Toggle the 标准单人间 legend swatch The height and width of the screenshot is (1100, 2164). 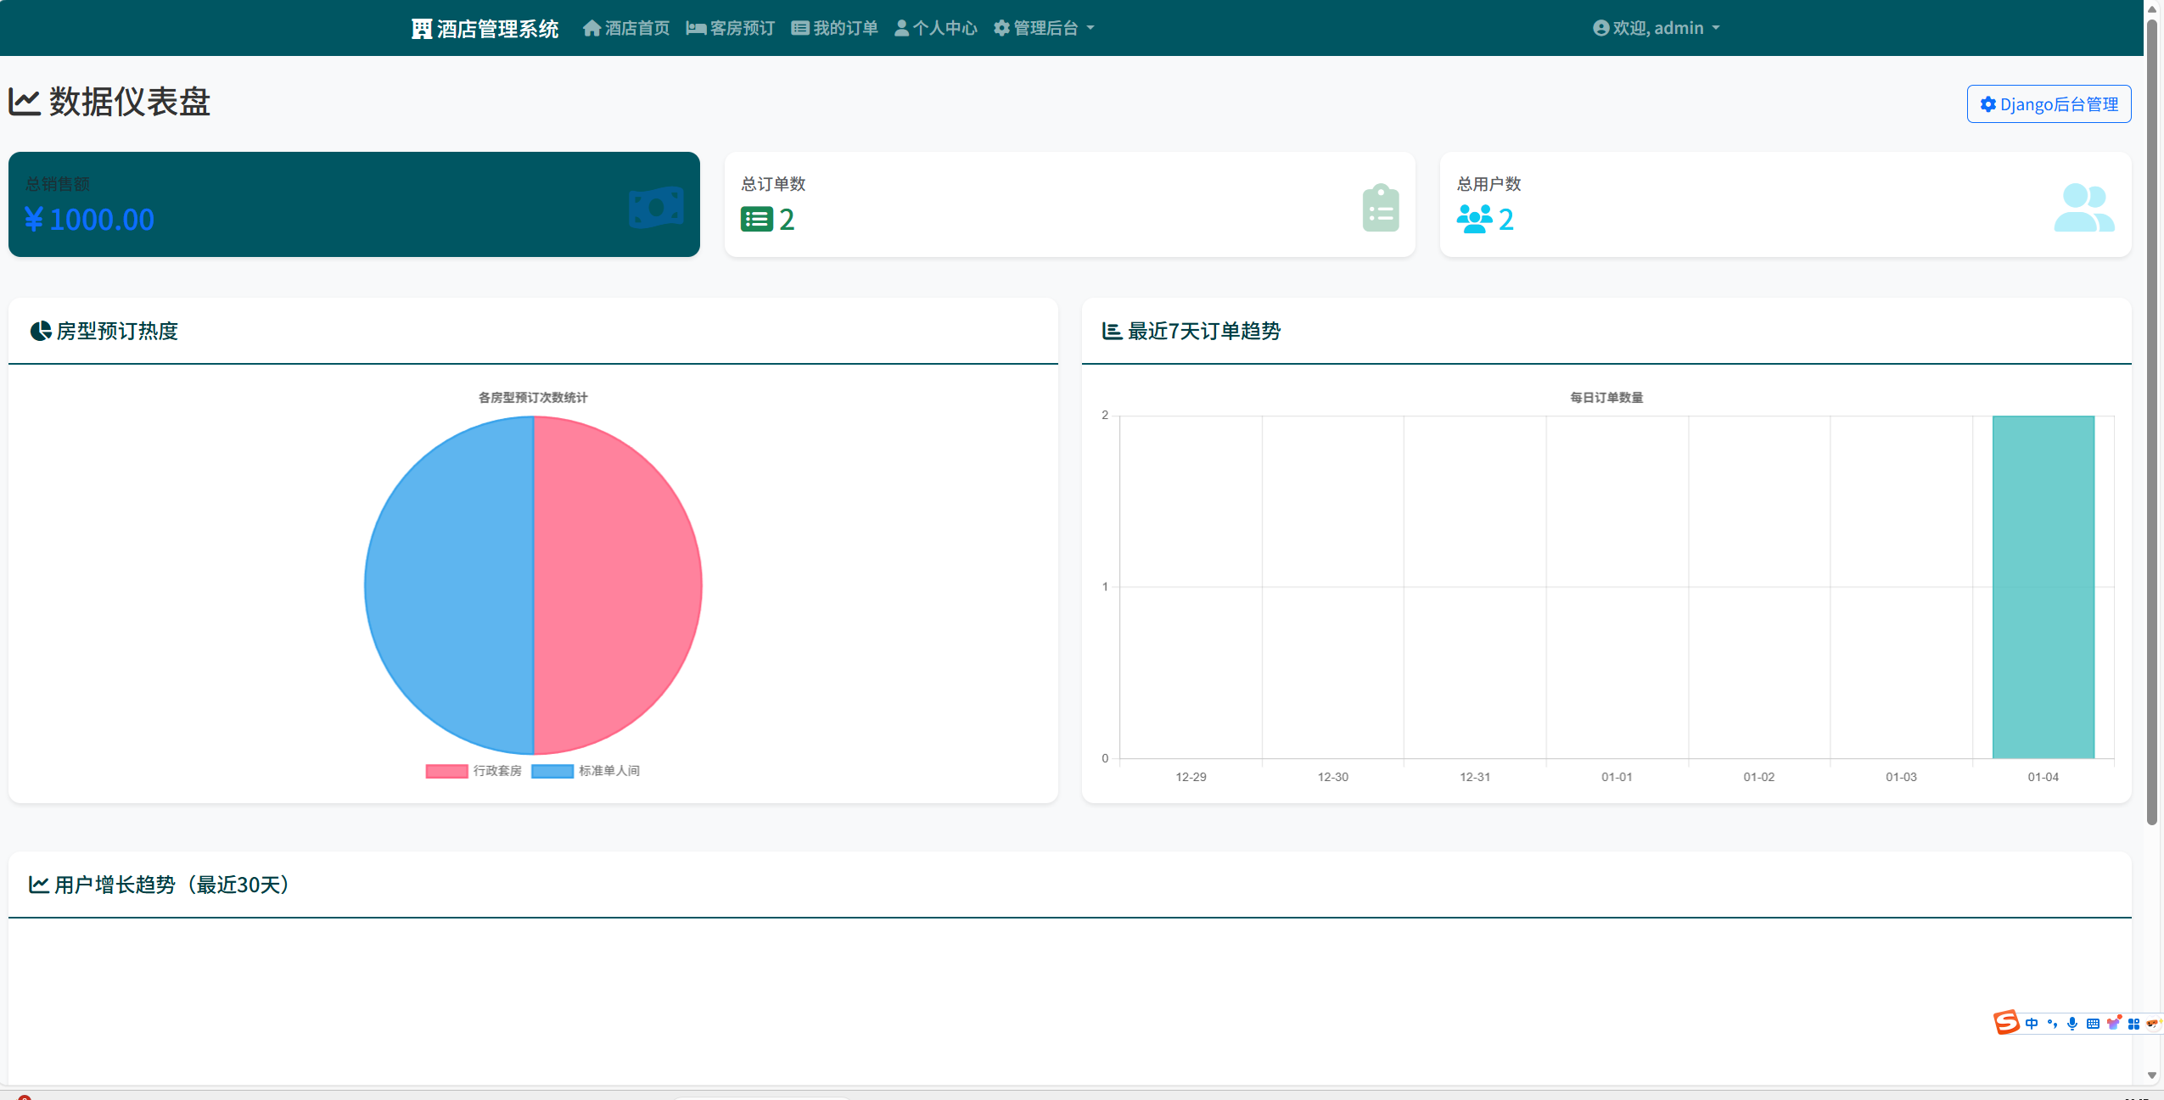coord(552,771)
